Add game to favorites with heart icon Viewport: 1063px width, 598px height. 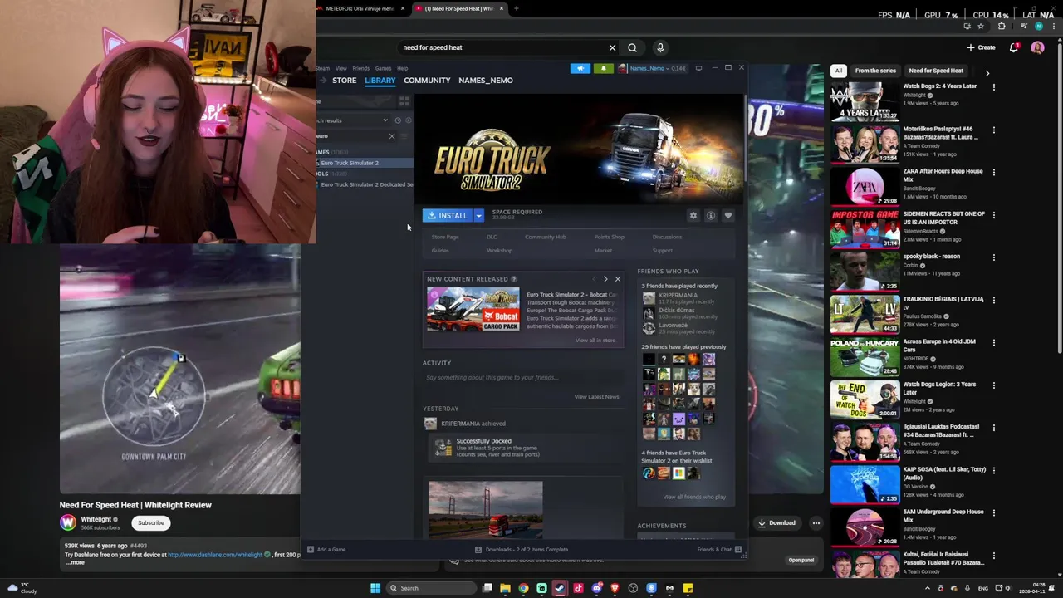pyautogui.click(x=728, y=216)
